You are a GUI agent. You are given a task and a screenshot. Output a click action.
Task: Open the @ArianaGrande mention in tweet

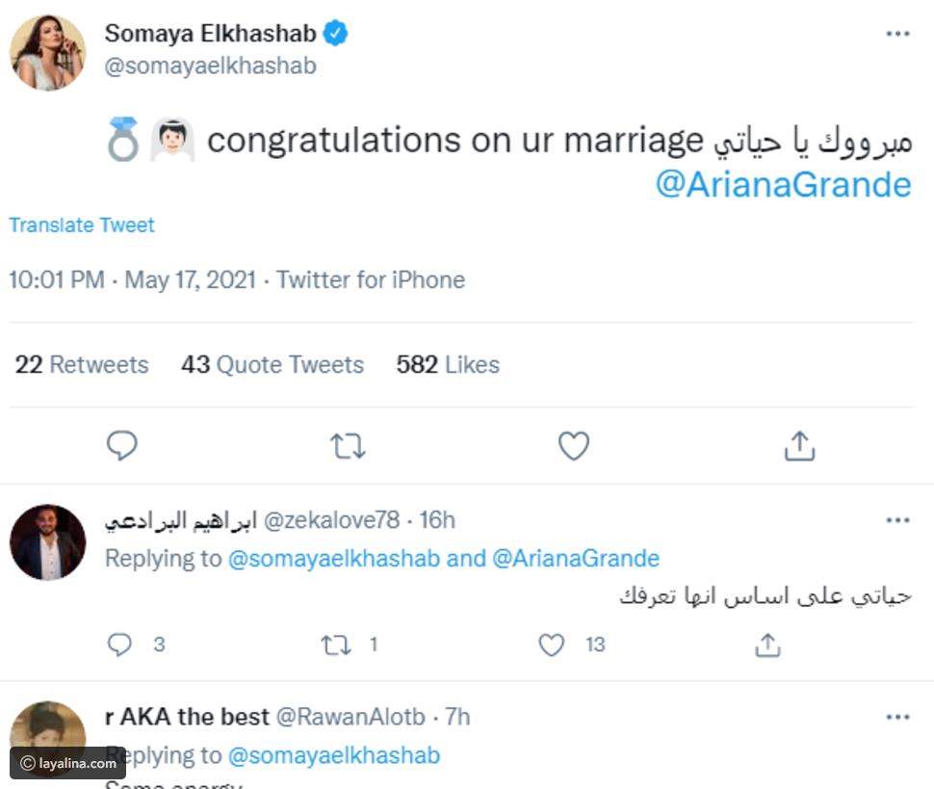tap(783, 183)
